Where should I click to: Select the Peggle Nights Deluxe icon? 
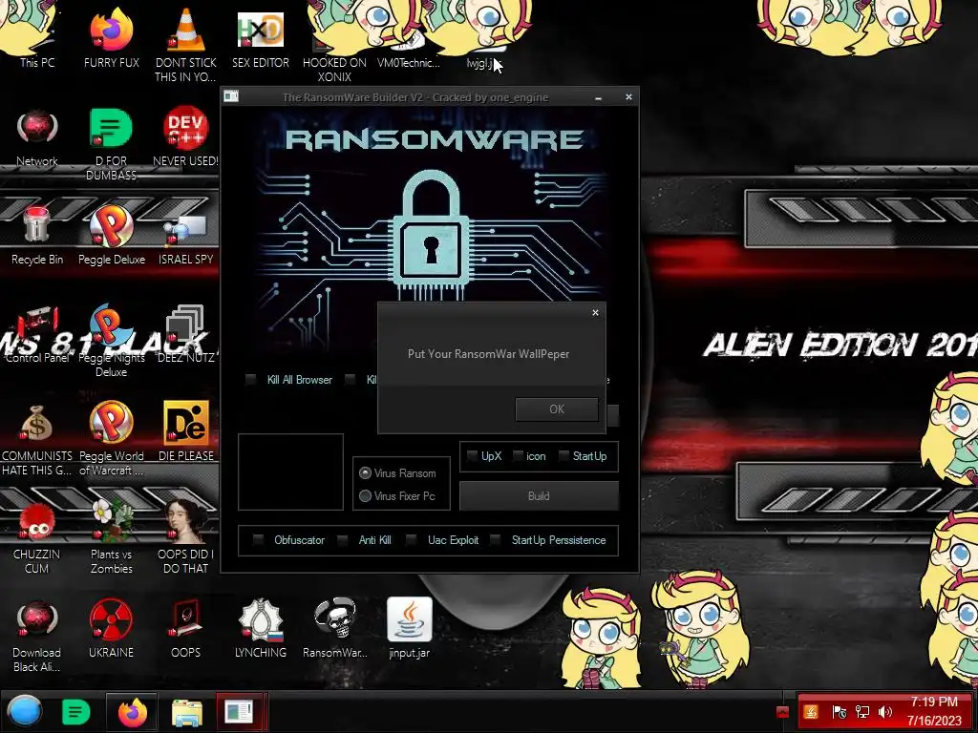(x=111, y=342)
